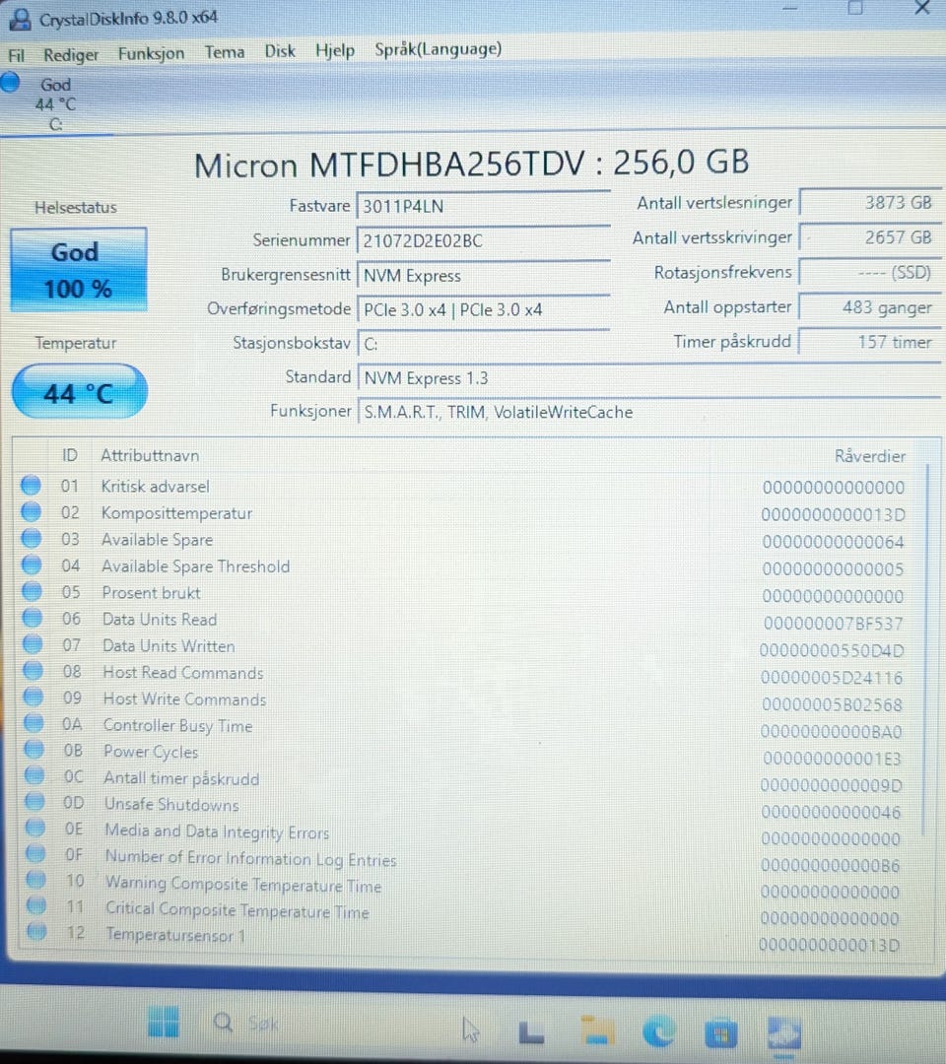This screenshot has width=946, height=1064.
Task: Click the ID column header
Action: point(70,454)
